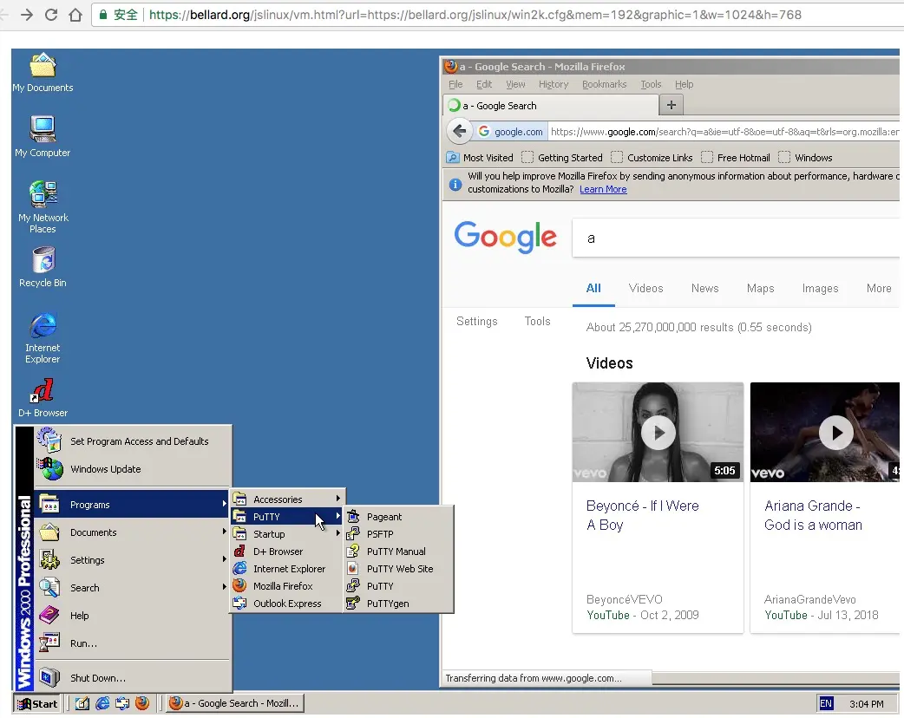This screenshot has height=718, width=904.
Task: Choose Run... in the Start menu
Action: click(133, 643)
